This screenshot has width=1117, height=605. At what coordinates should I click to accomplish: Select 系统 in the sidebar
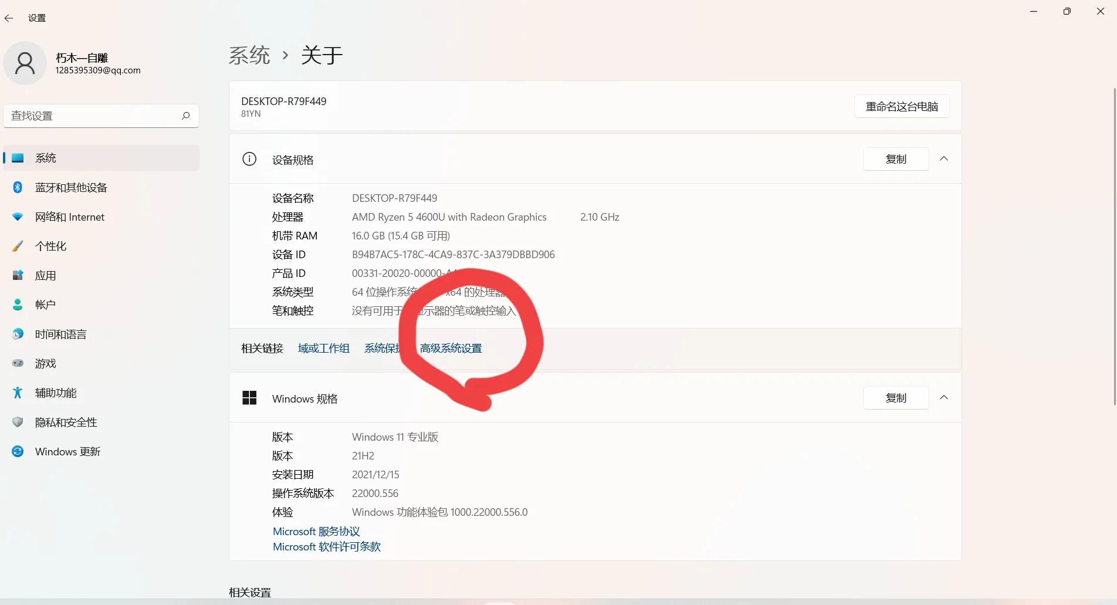(x=45, y=157)
